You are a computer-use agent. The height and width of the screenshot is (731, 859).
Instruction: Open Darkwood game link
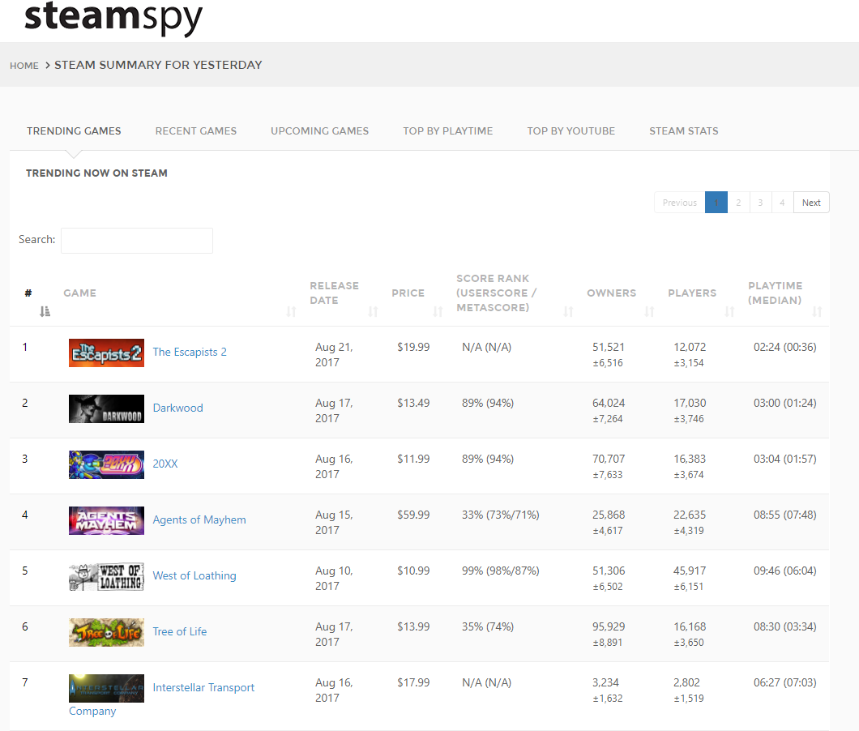click(x=177, y=408)
